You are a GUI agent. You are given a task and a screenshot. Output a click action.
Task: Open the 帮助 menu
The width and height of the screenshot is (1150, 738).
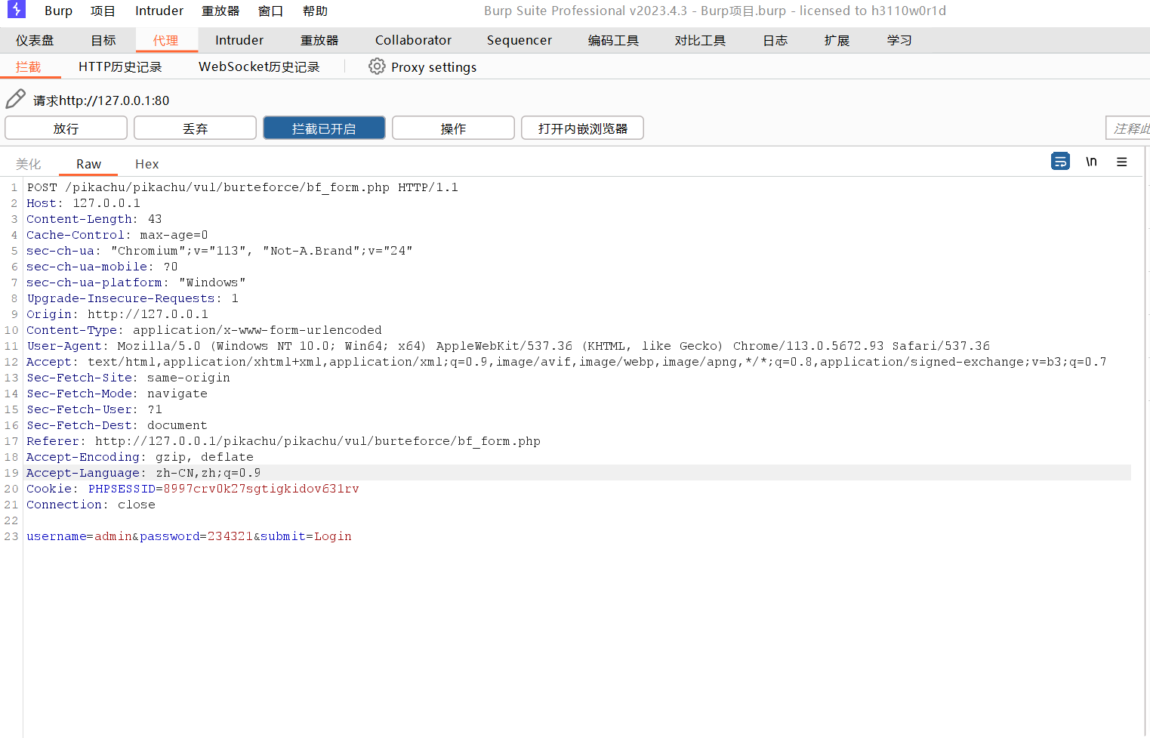coord(315,11)
